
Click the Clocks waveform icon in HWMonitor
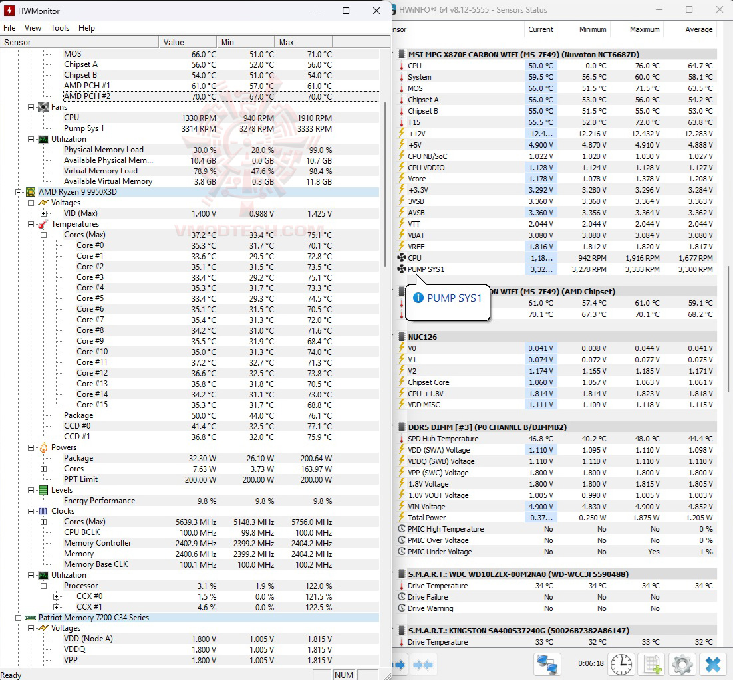point(43,511)
